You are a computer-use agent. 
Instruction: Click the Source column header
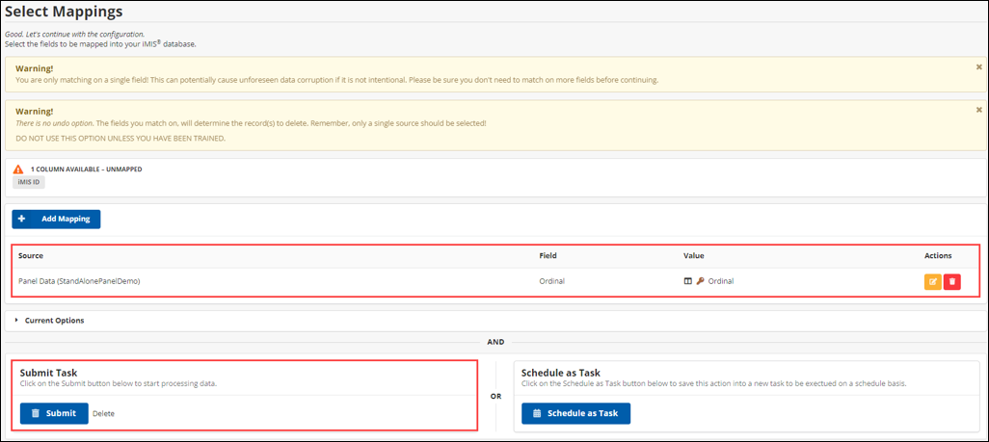click(x=31, y=256)
